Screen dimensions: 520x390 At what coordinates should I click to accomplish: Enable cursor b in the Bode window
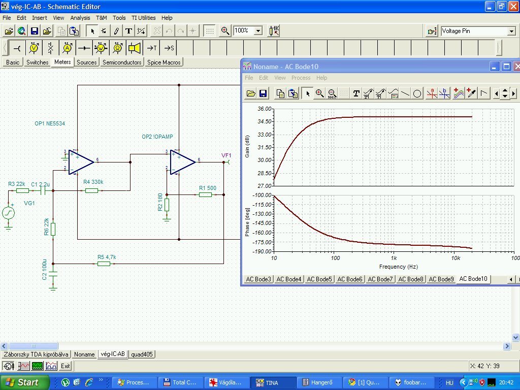tap(444, 94)
